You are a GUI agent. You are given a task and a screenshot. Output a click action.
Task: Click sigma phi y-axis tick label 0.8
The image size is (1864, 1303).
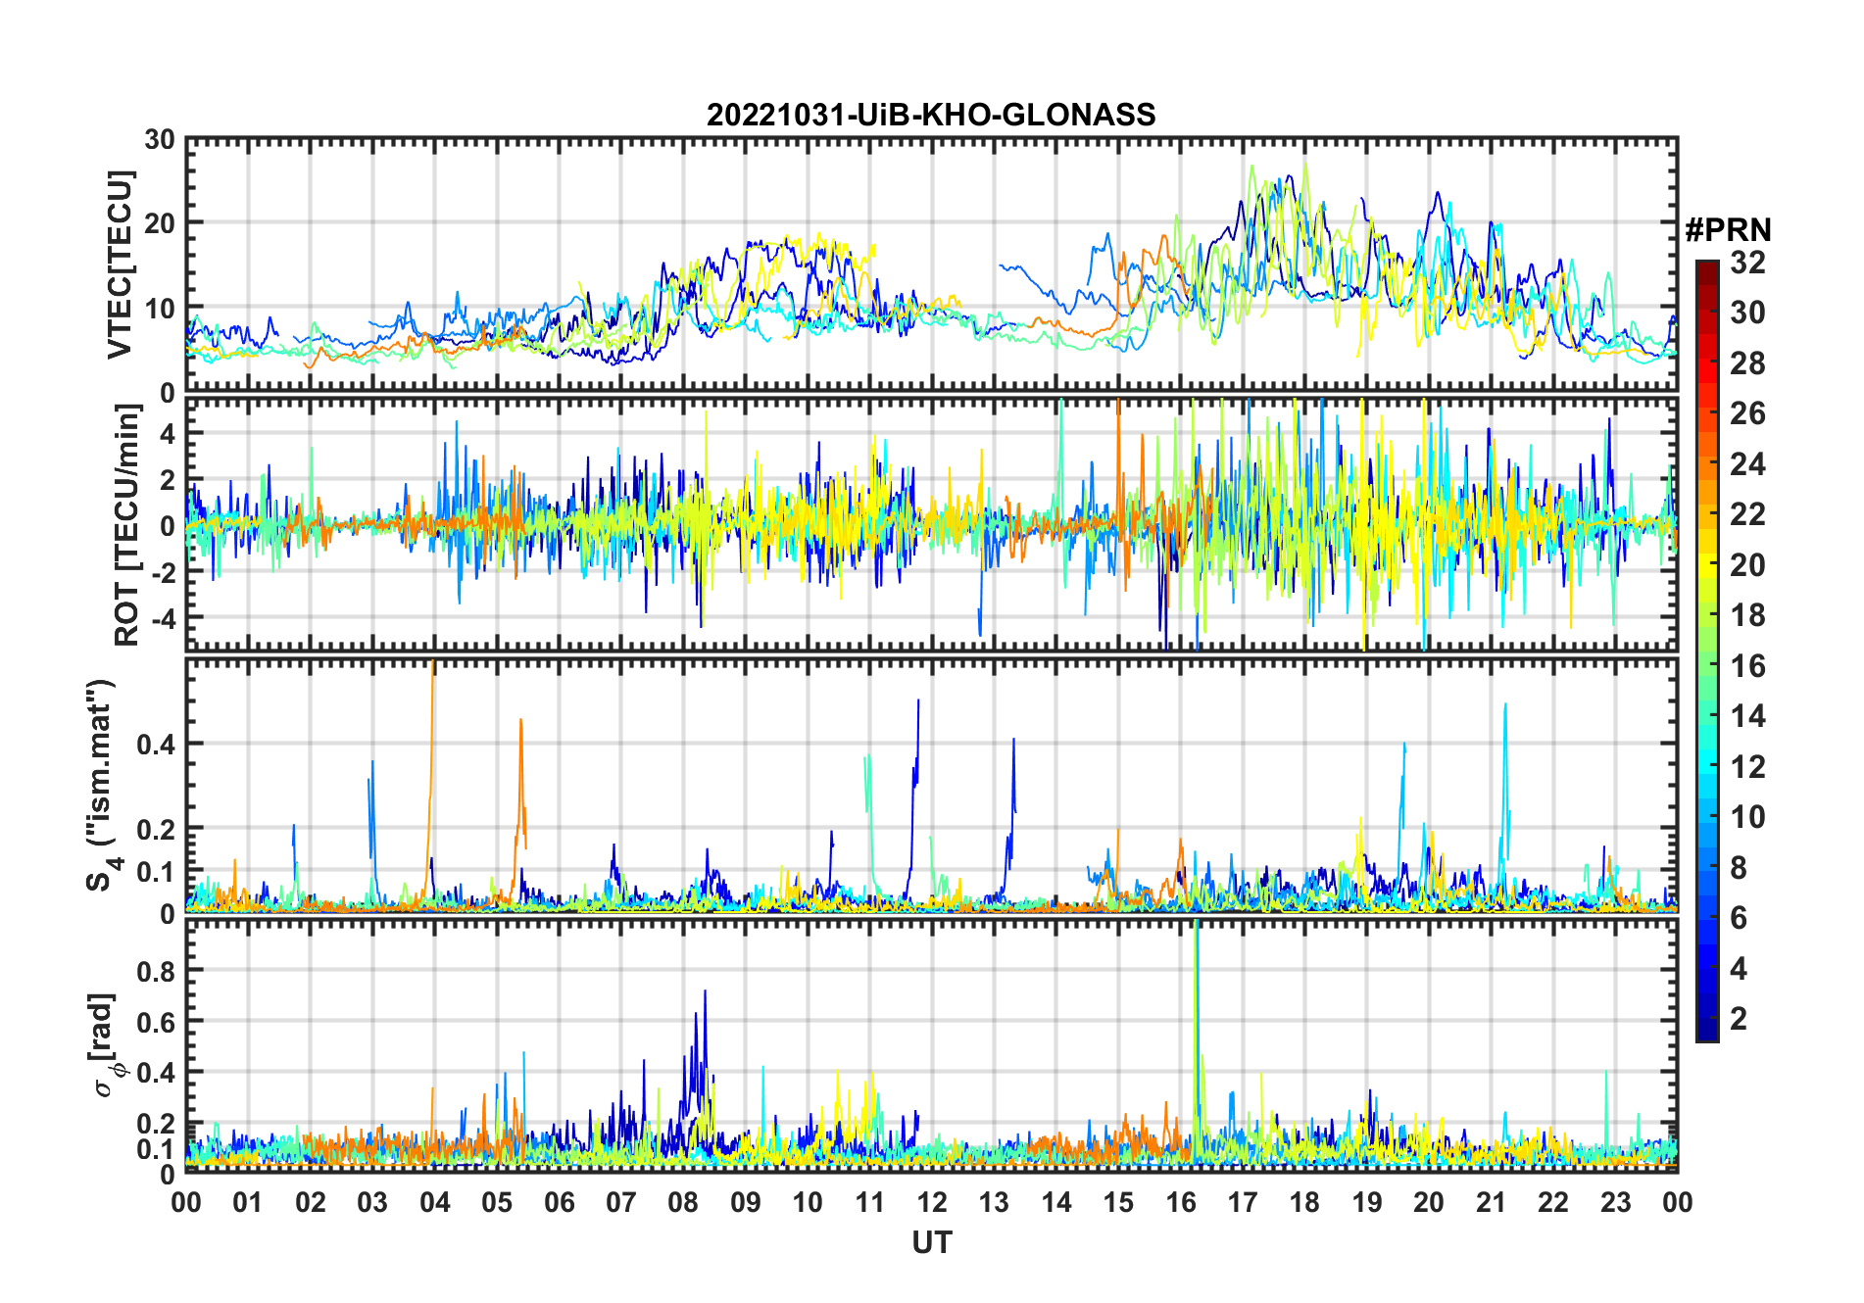(157, 971)
